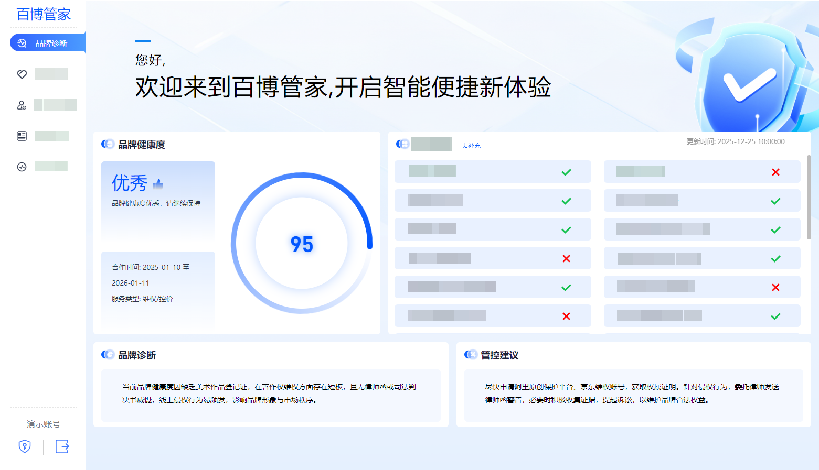Click the 更新时间 timestamp text
Viewport: 819px width, 470px height.
(x=736, y=141)
